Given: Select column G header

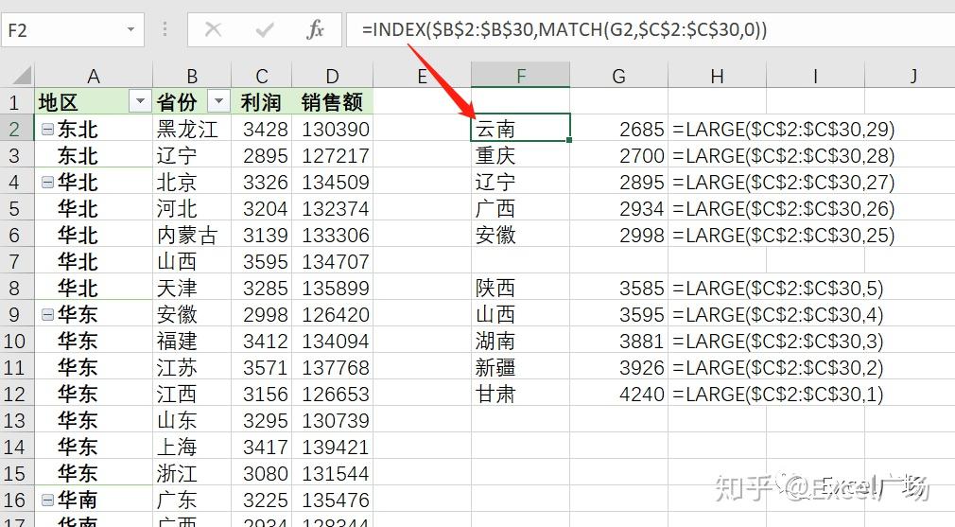Looking at the screenshot, I should pos(618,76).
